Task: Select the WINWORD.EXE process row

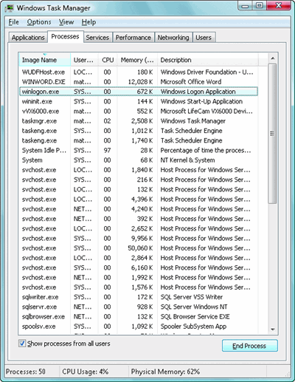Action: tap(139, 82)
